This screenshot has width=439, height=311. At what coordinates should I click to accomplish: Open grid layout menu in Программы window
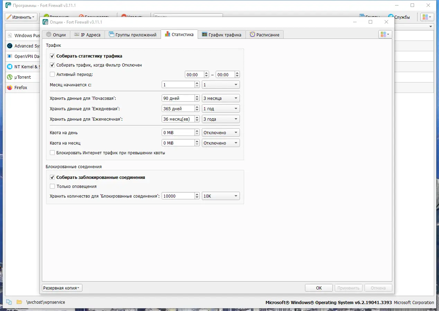(427, 17)
